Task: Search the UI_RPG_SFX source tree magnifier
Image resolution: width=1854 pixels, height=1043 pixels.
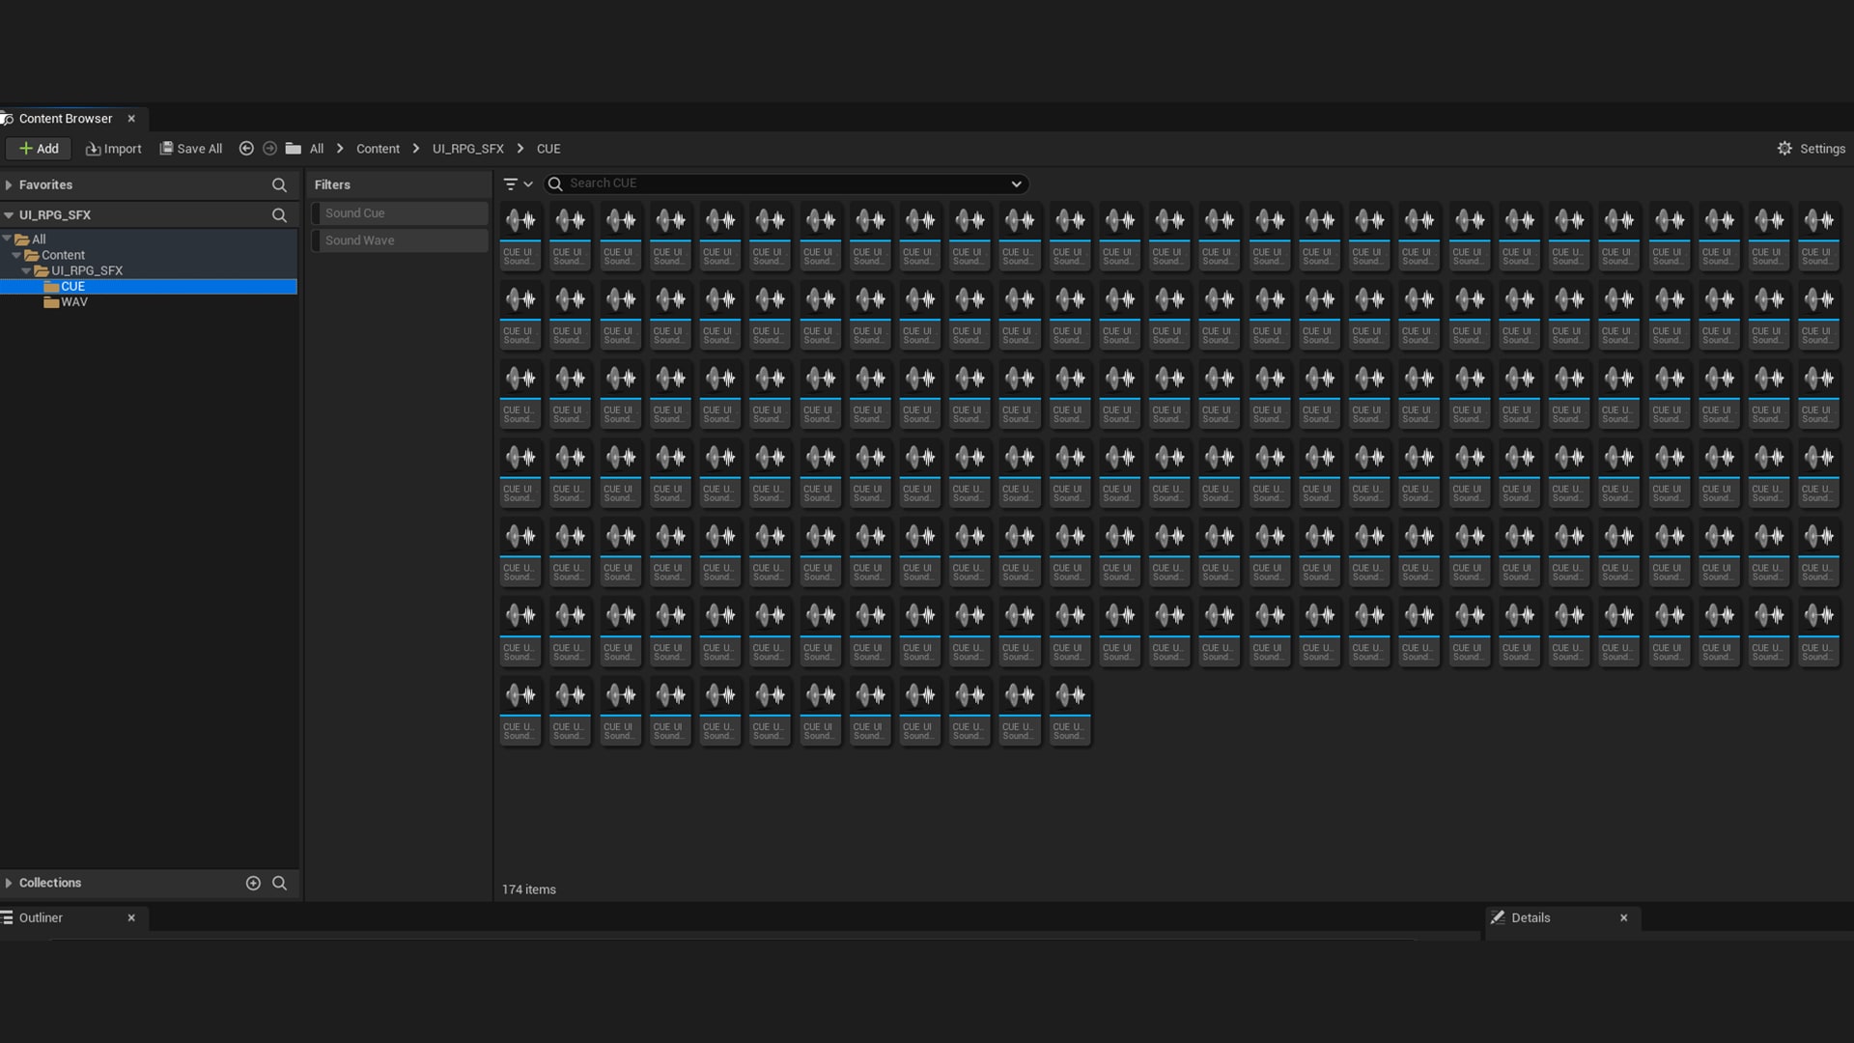Action: click(x=279, y=215)
